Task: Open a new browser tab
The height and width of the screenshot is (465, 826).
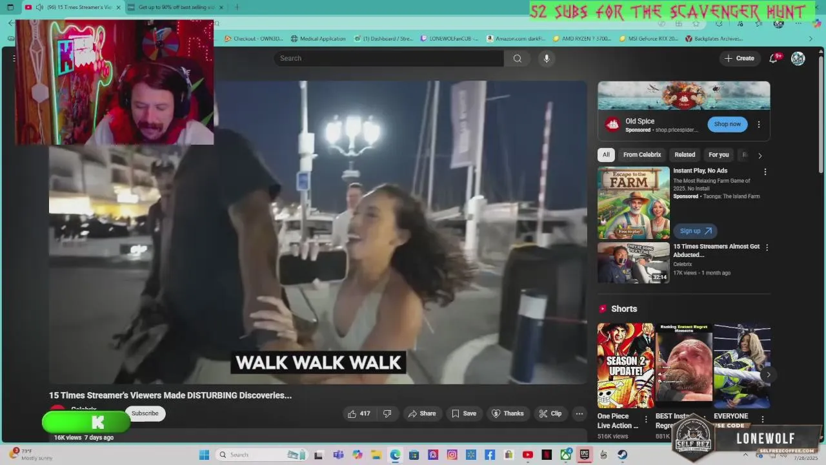Action: [236, 7]
